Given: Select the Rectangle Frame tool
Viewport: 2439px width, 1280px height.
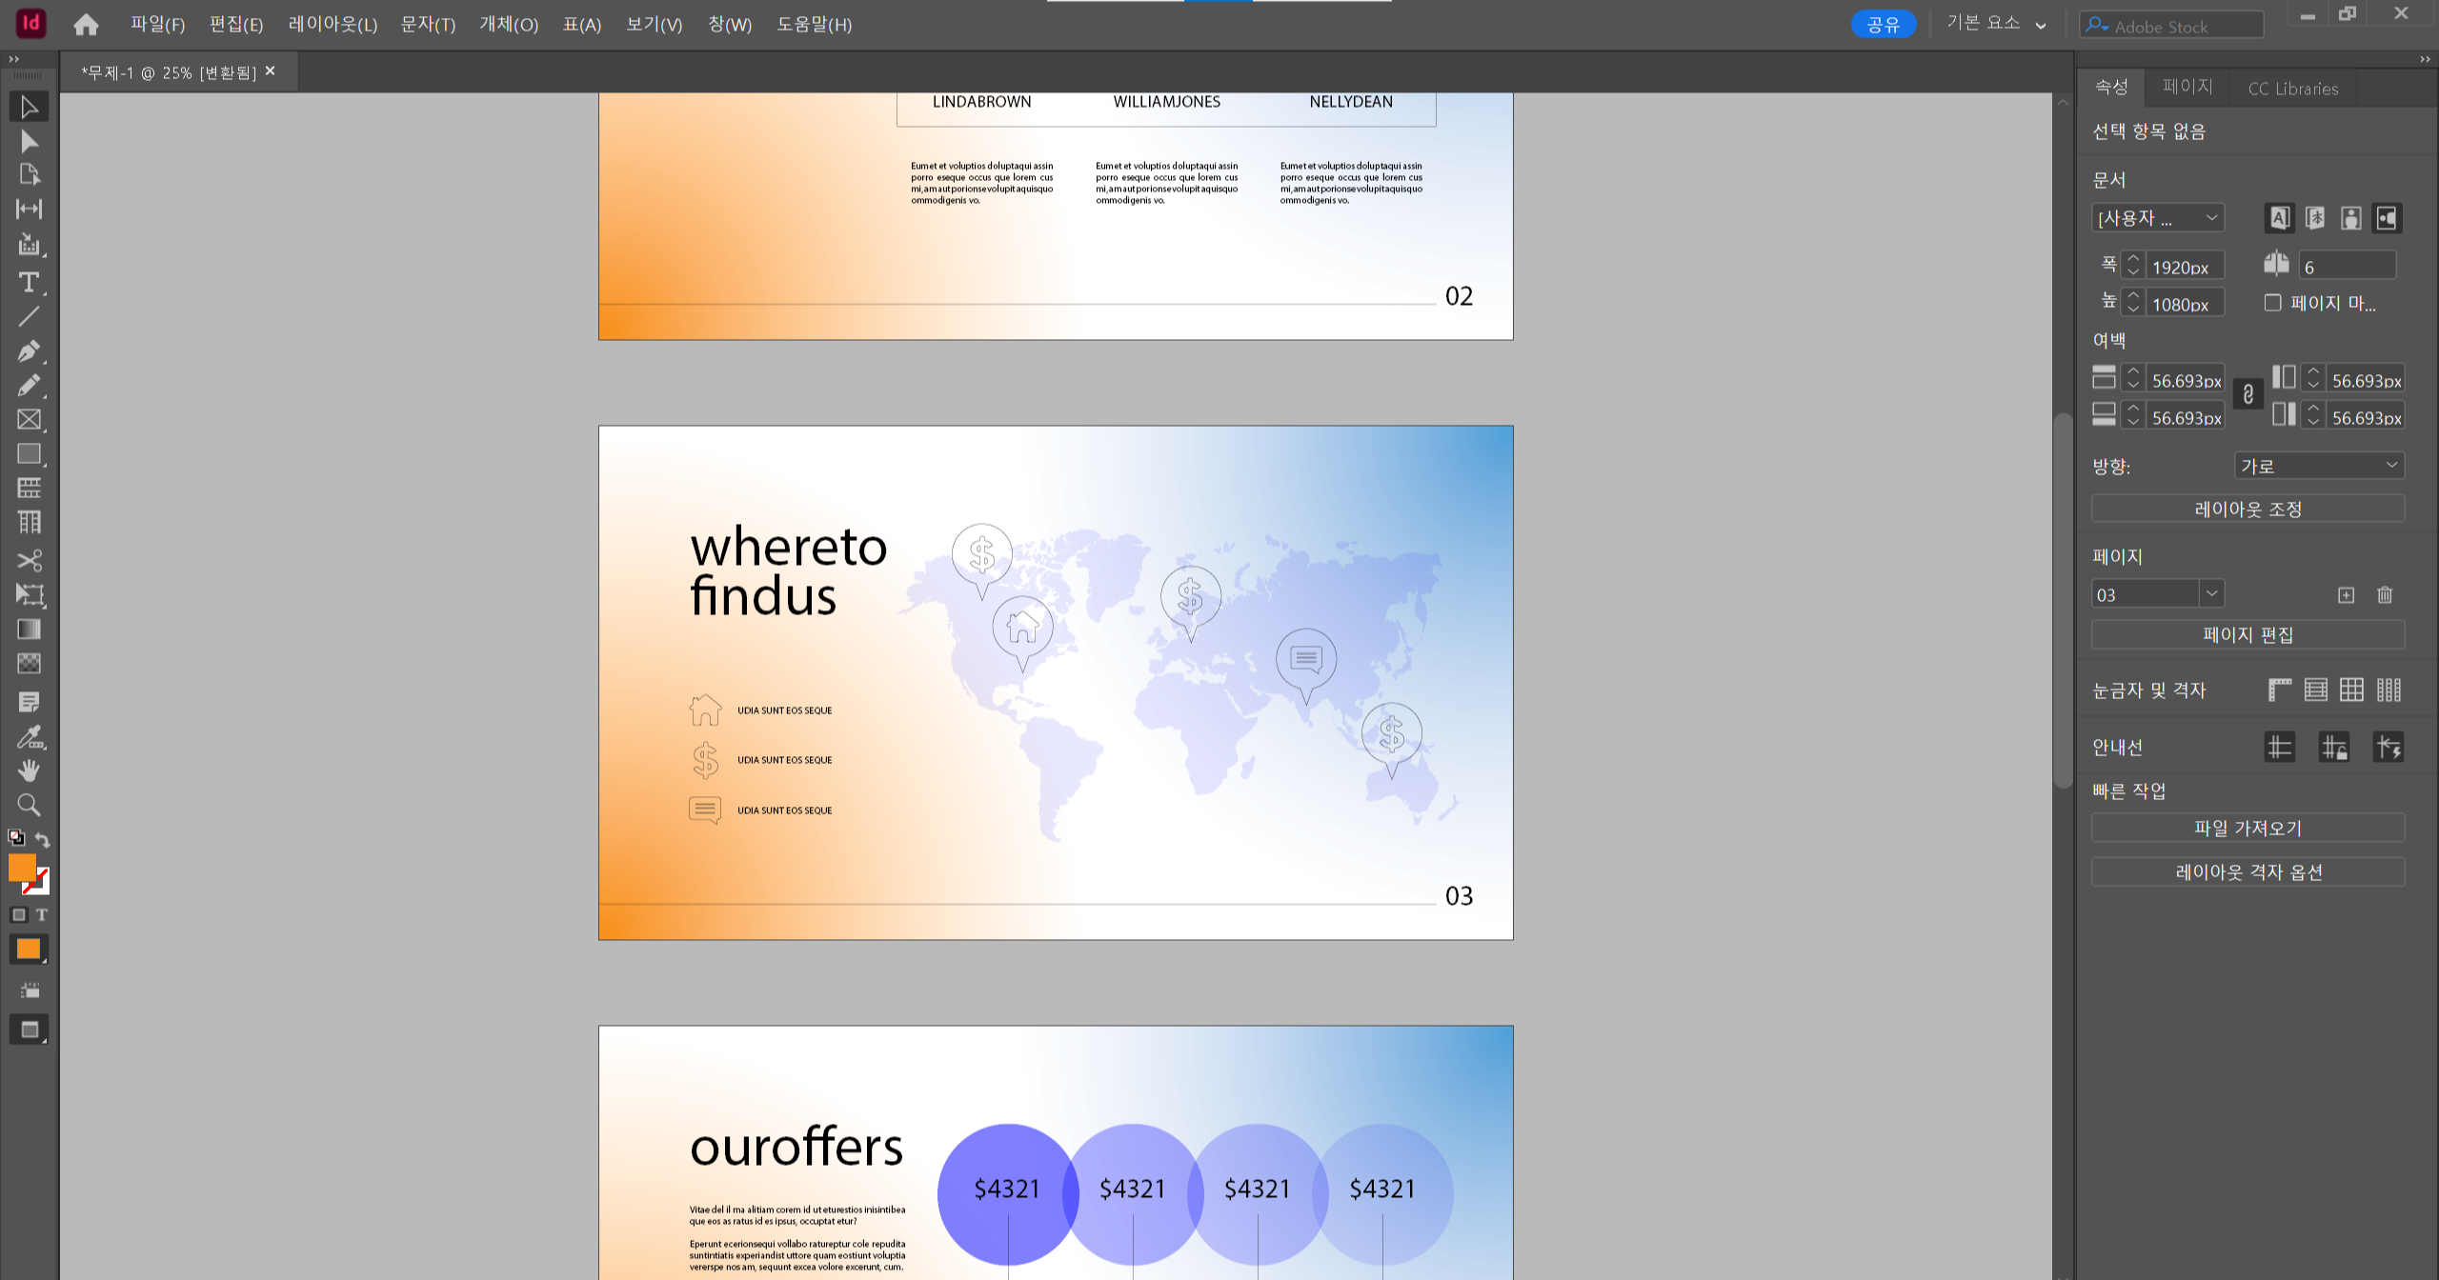Looking at the screenshot, I should (x=29, y=420).
